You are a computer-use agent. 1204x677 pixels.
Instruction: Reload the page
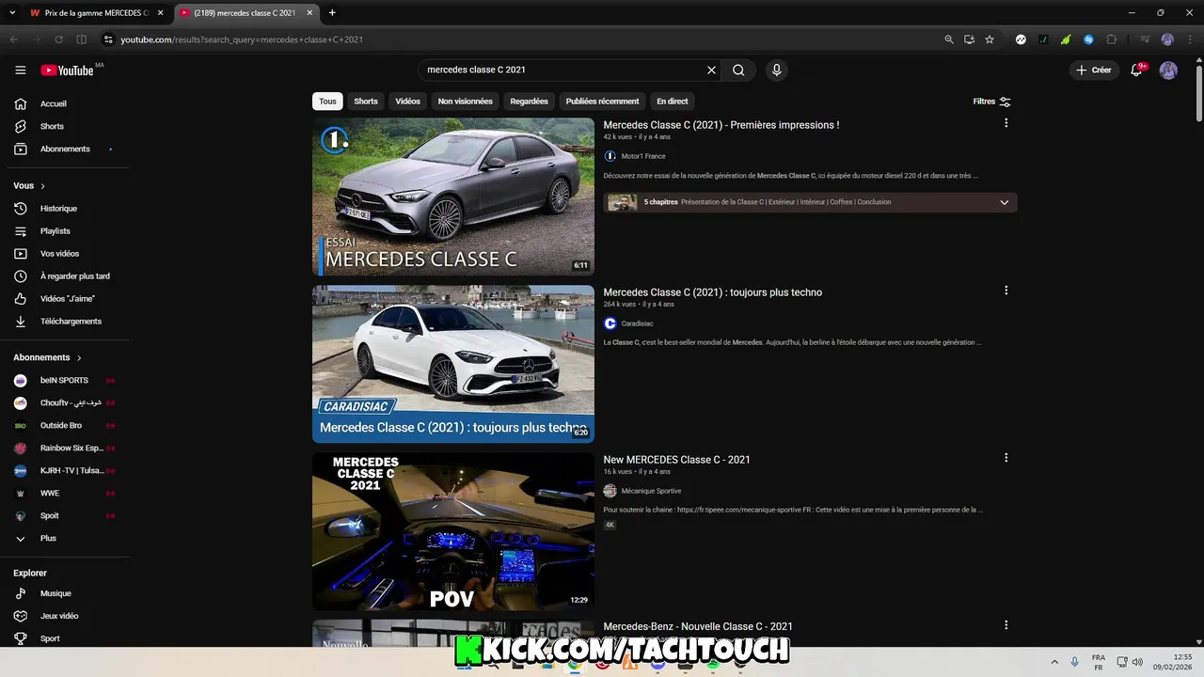click(x=58, y=39)
